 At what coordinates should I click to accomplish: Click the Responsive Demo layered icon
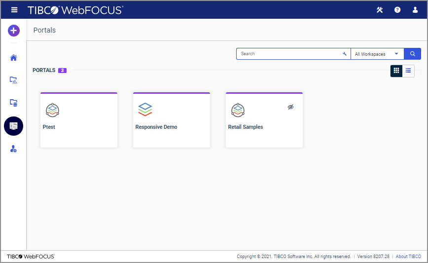(145, 109)
